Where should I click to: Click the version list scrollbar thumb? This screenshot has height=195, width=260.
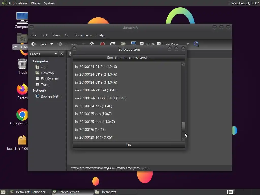tap(183, 126)
